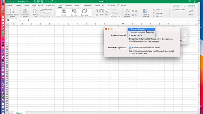Open the Name Box showing A1

(11, 20)
